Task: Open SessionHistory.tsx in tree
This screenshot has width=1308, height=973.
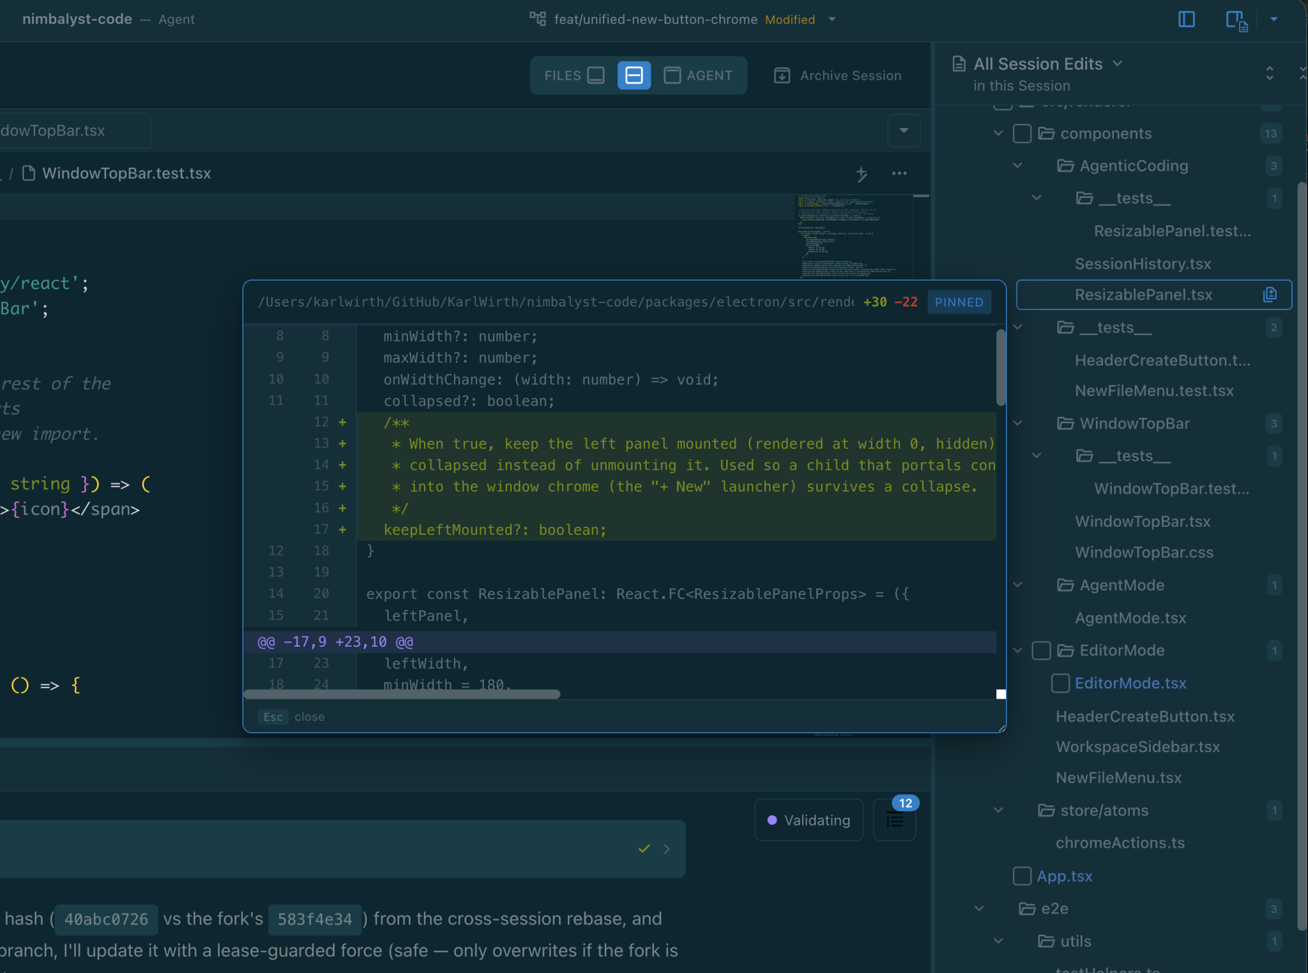Action: tap(1143, 263)
